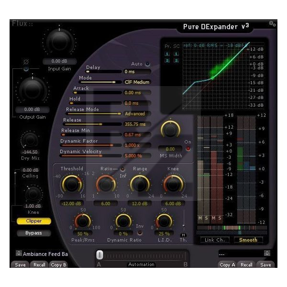Toggle the Ratio Inf LED
Image resolution: width=287 pixels, height=287 pixels.
(x=122, y=169)
